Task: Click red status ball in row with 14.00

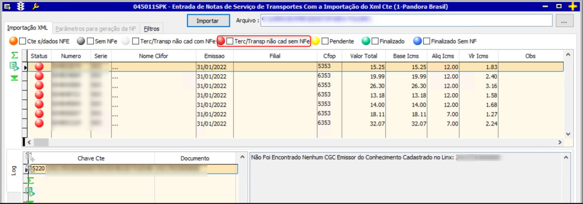Action: pyautogui.click(x=39, y=104)
